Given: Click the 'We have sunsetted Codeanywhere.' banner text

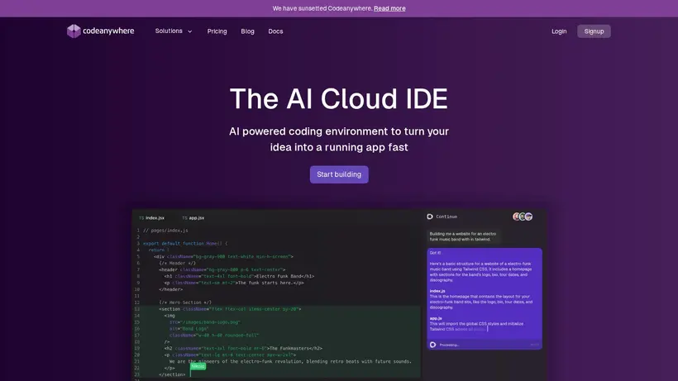Looking at the screenshot, I should (322, 8).
